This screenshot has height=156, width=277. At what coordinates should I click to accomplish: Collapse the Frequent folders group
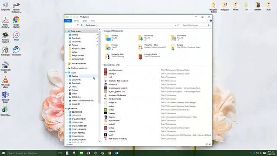(103, 31)
